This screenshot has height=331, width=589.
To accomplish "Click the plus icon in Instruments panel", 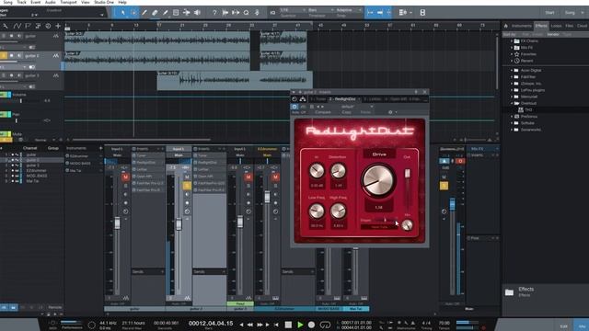I will tap(100, 148).
